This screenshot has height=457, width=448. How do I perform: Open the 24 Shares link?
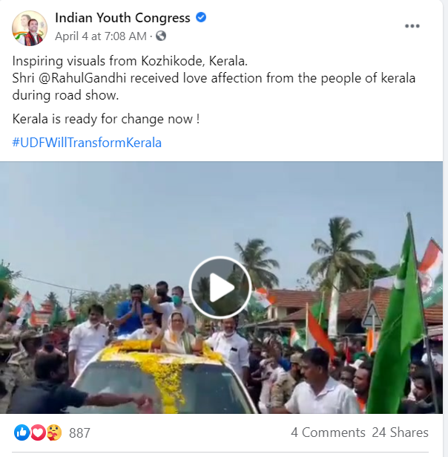click(x=400, y=432)
